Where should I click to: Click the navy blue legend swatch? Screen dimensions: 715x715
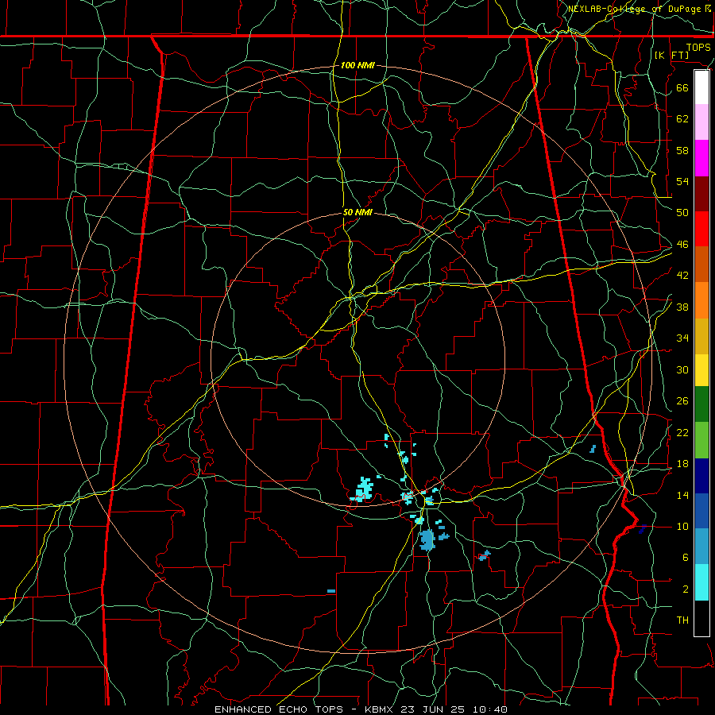click(701, 476)
